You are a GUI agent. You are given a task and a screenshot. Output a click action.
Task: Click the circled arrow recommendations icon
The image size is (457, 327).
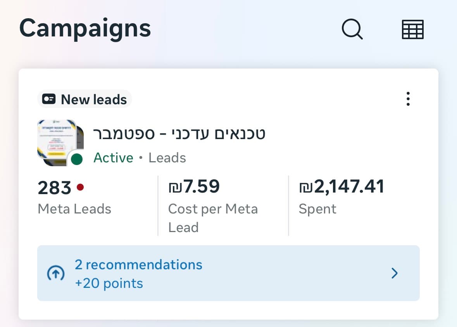click(x=55, y=273)
